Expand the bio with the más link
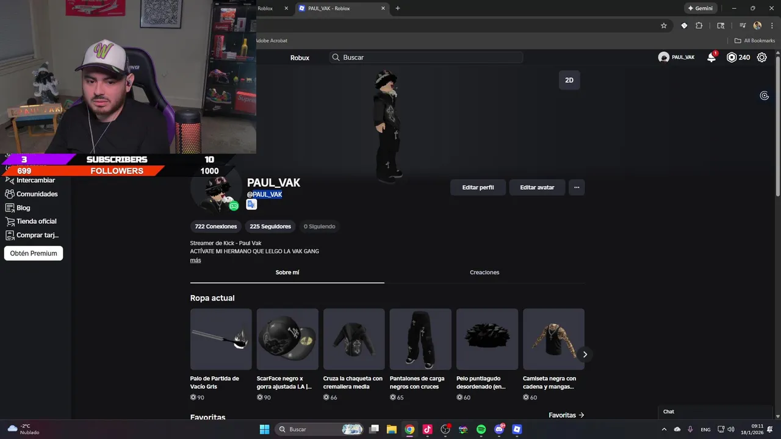Screen dimensions: 781x439 pyautogui.click(x=195, y=260)
